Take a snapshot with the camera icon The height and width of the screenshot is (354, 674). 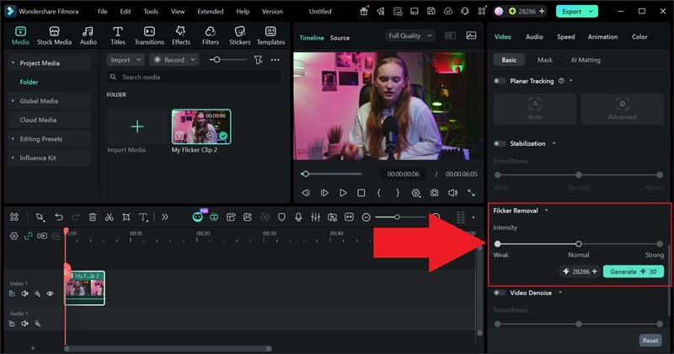434,193
